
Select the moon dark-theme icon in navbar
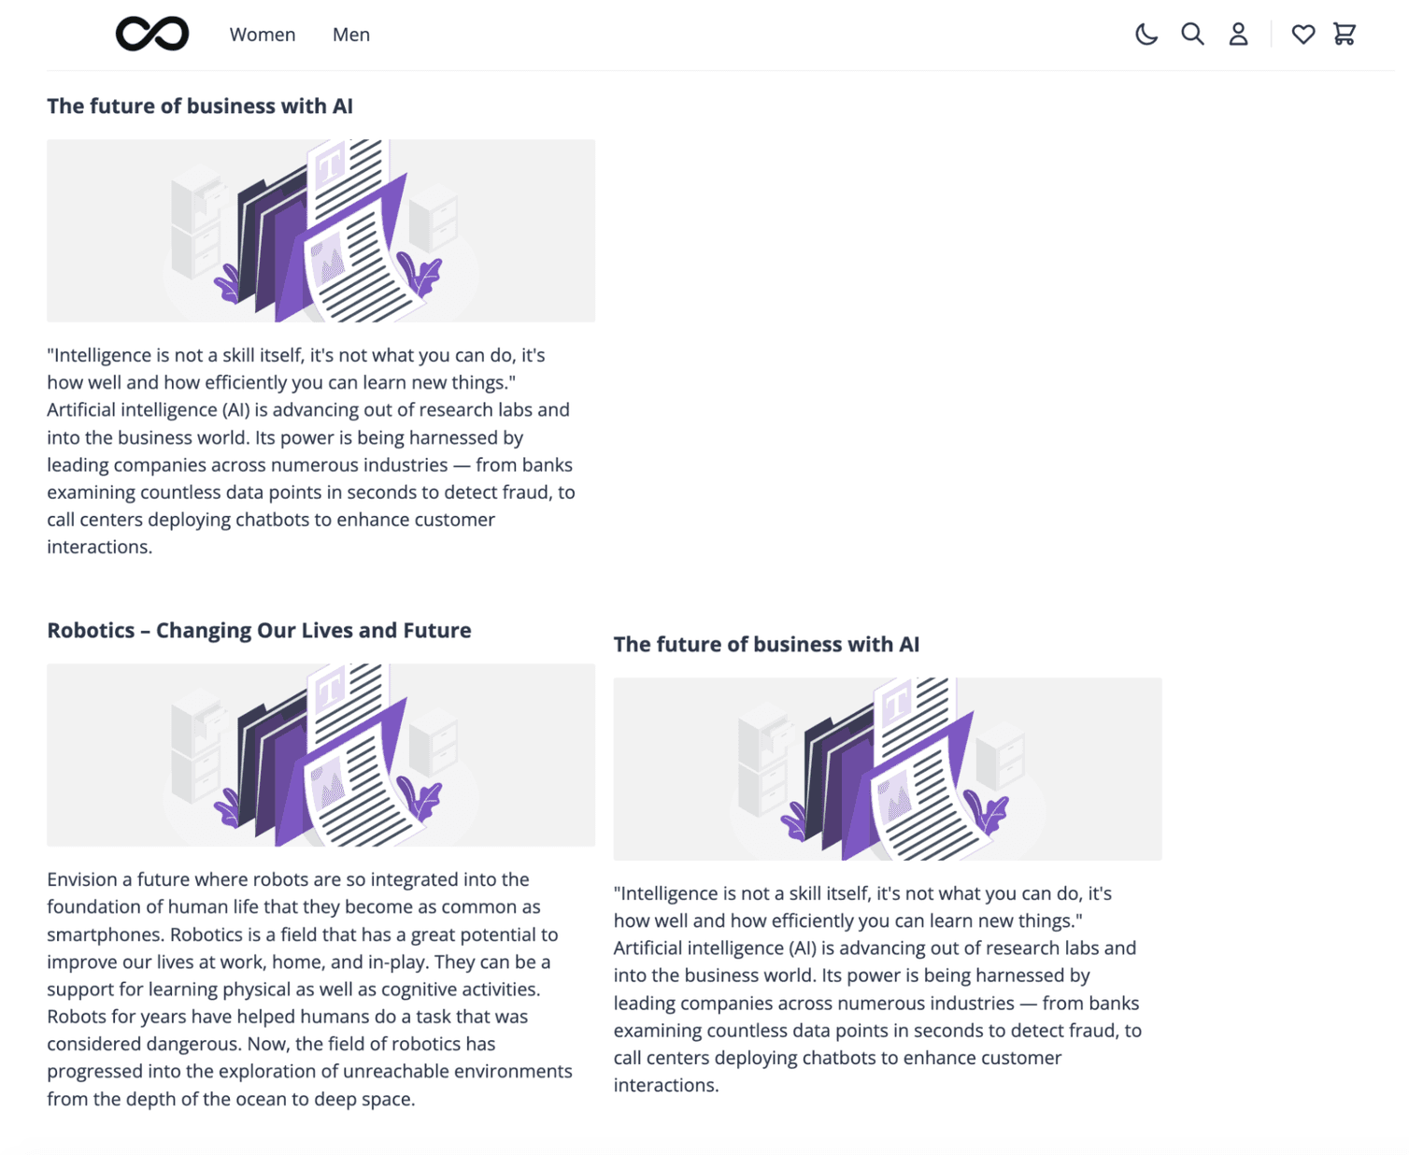[x=1146, y=34]
